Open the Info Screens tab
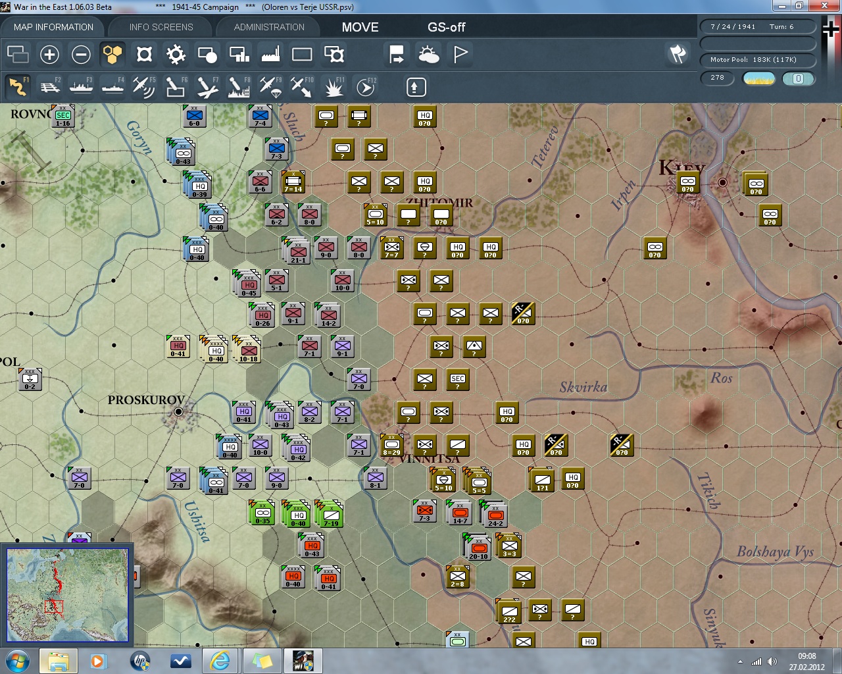 click(x=161, y=27)
